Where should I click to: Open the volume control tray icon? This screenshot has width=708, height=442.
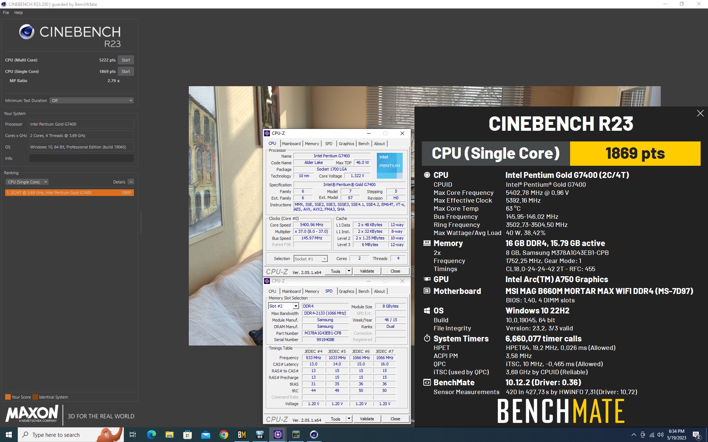(x=660, y=435)
